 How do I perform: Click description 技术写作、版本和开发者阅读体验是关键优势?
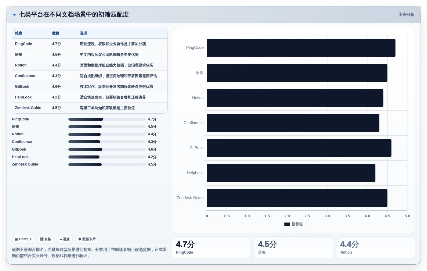[x=117, y=87]
